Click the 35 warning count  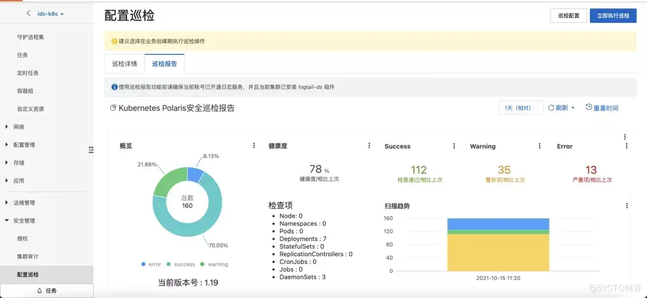pos(504,170)
